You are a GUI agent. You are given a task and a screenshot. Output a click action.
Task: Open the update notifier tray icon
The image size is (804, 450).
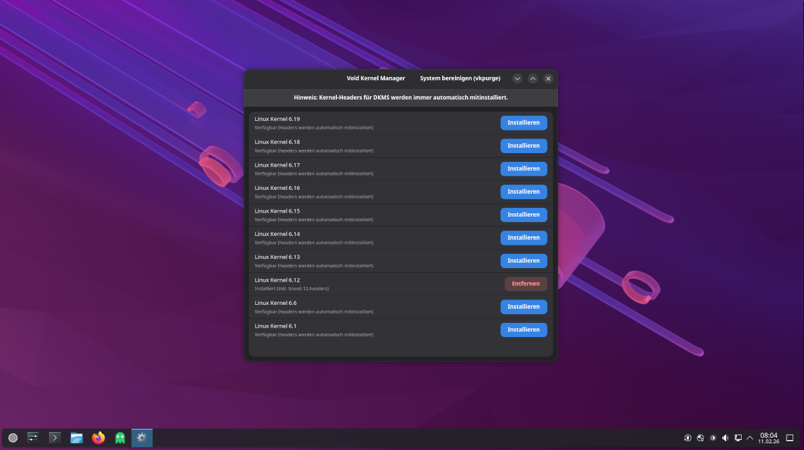pyautogui.click(x=687, y=437)
